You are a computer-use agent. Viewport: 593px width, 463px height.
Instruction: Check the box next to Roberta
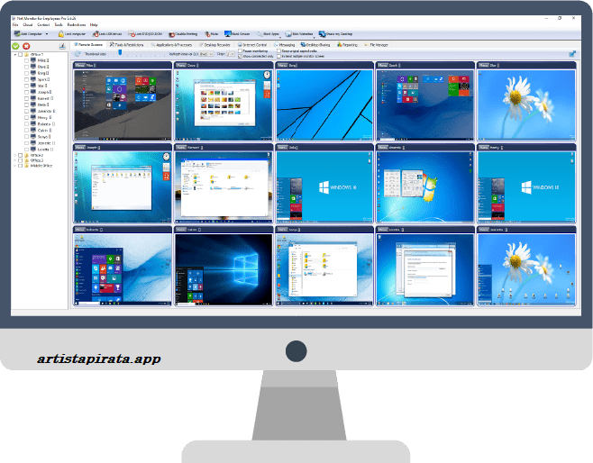26,124
